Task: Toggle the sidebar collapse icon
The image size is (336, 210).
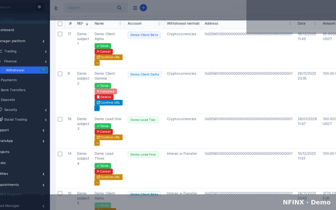Action: click(56, 8)
